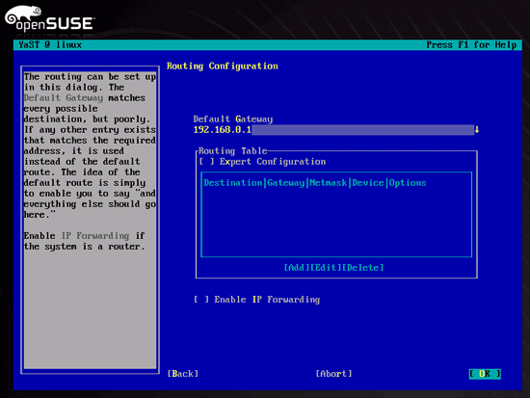Screen dimensions: 530x398
Task: Click the Press F1 for Help text
Action: pyautogui.click(x=471, y=45)
